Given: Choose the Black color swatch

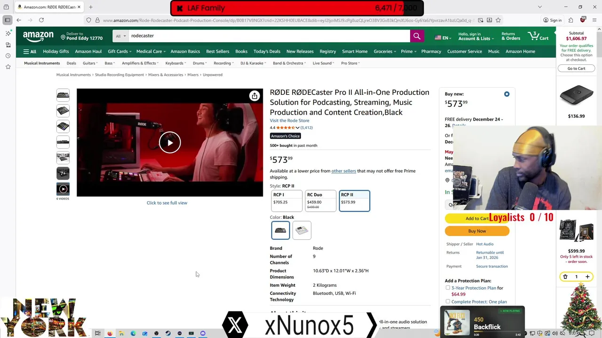Looking at the screenshot, I should (x=280, y=230).
